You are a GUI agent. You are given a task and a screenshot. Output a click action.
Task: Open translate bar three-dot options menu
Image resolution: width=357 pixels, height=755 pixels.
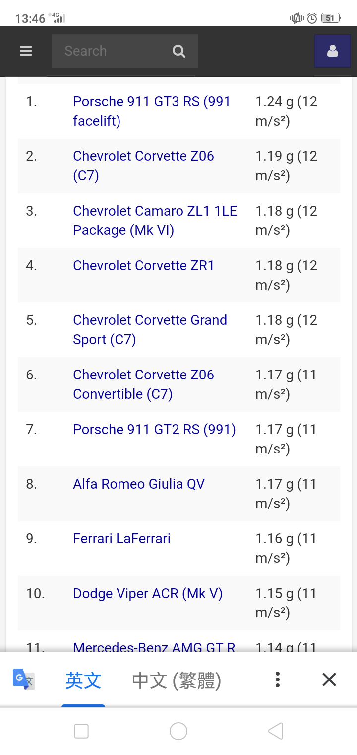[x=278, y=679]
